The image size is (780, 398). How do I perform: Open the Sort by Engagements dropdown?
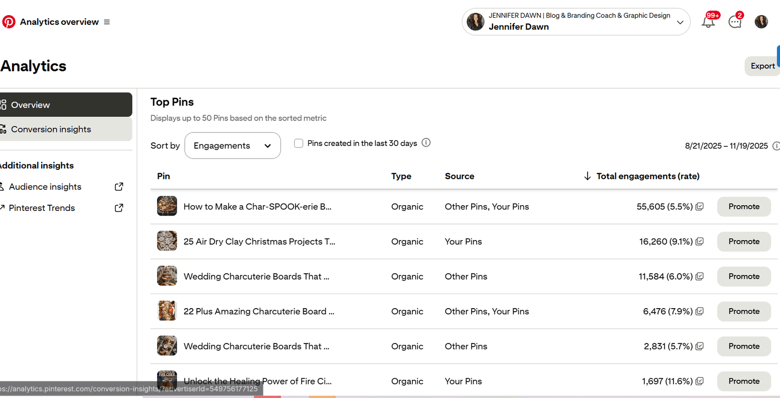click(232, 145)
